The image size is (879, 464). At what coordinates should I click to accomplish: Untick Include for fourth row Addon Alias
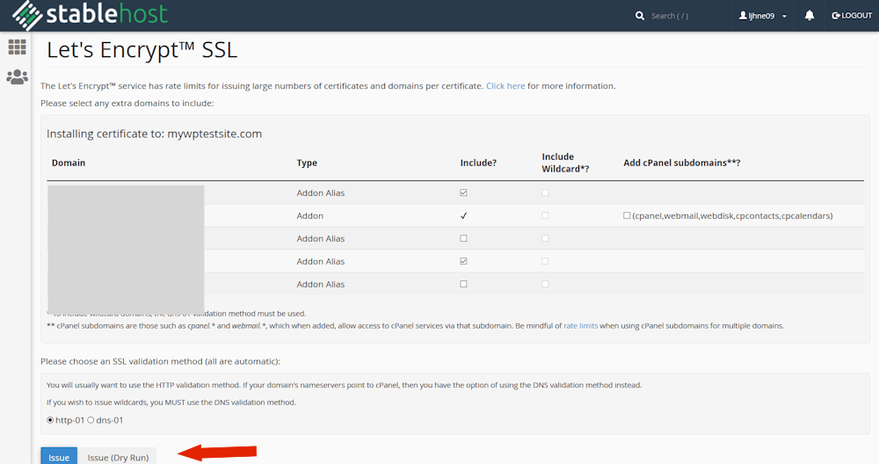463,261
